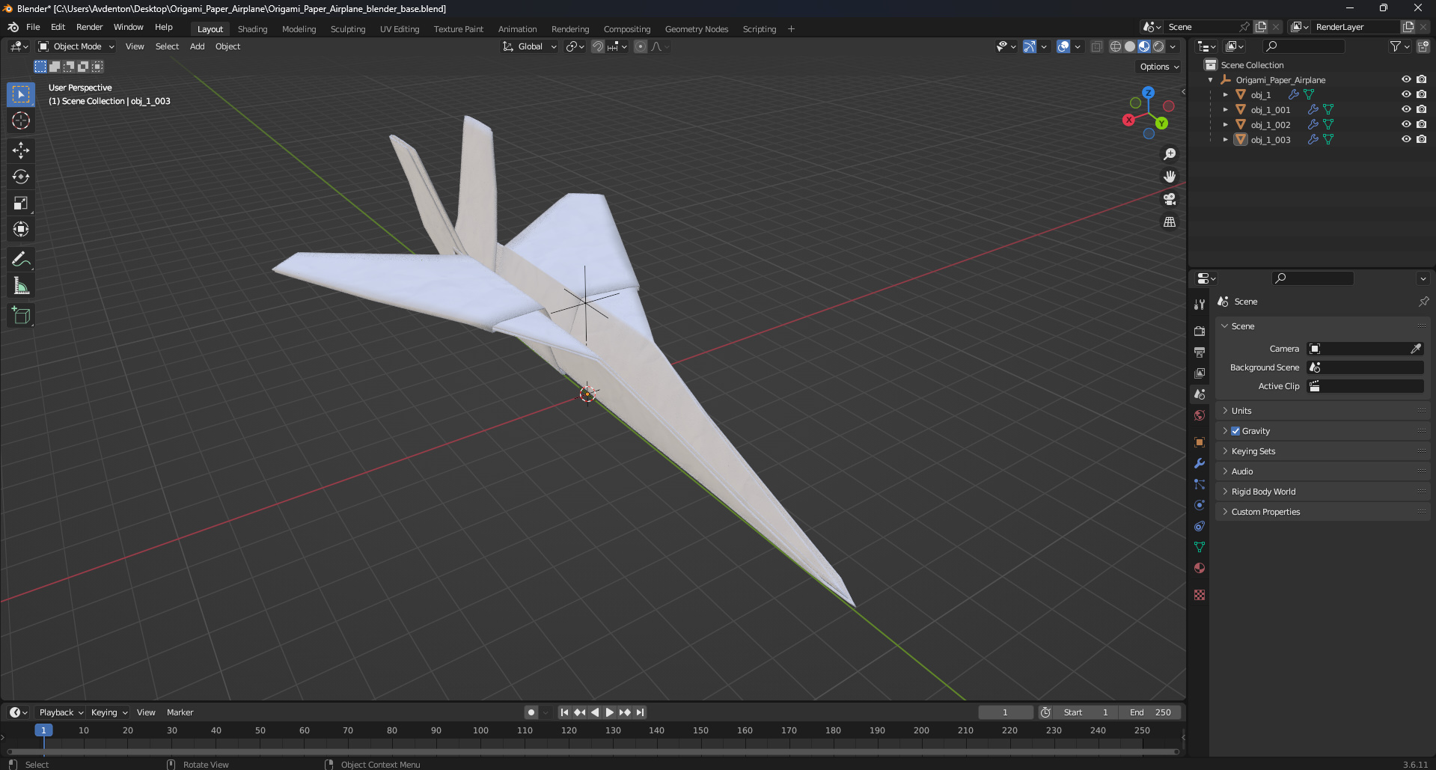Open the Output properties tab

[1200, 352]
